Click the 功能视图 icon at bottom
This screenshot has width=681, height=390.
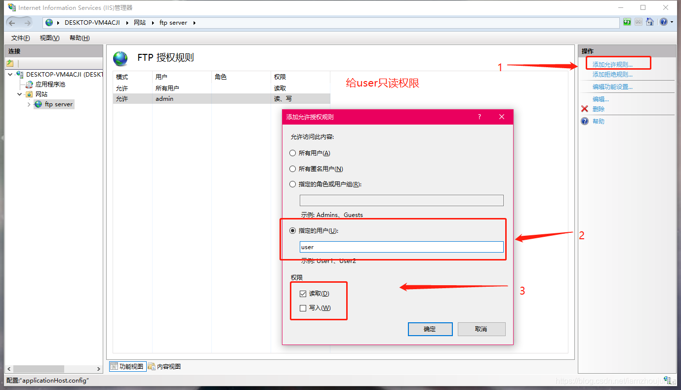pyautogui.click(x=114, y=366)
